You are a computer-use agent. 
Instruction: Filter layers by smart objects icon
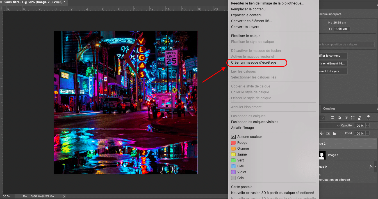[359, 118]
